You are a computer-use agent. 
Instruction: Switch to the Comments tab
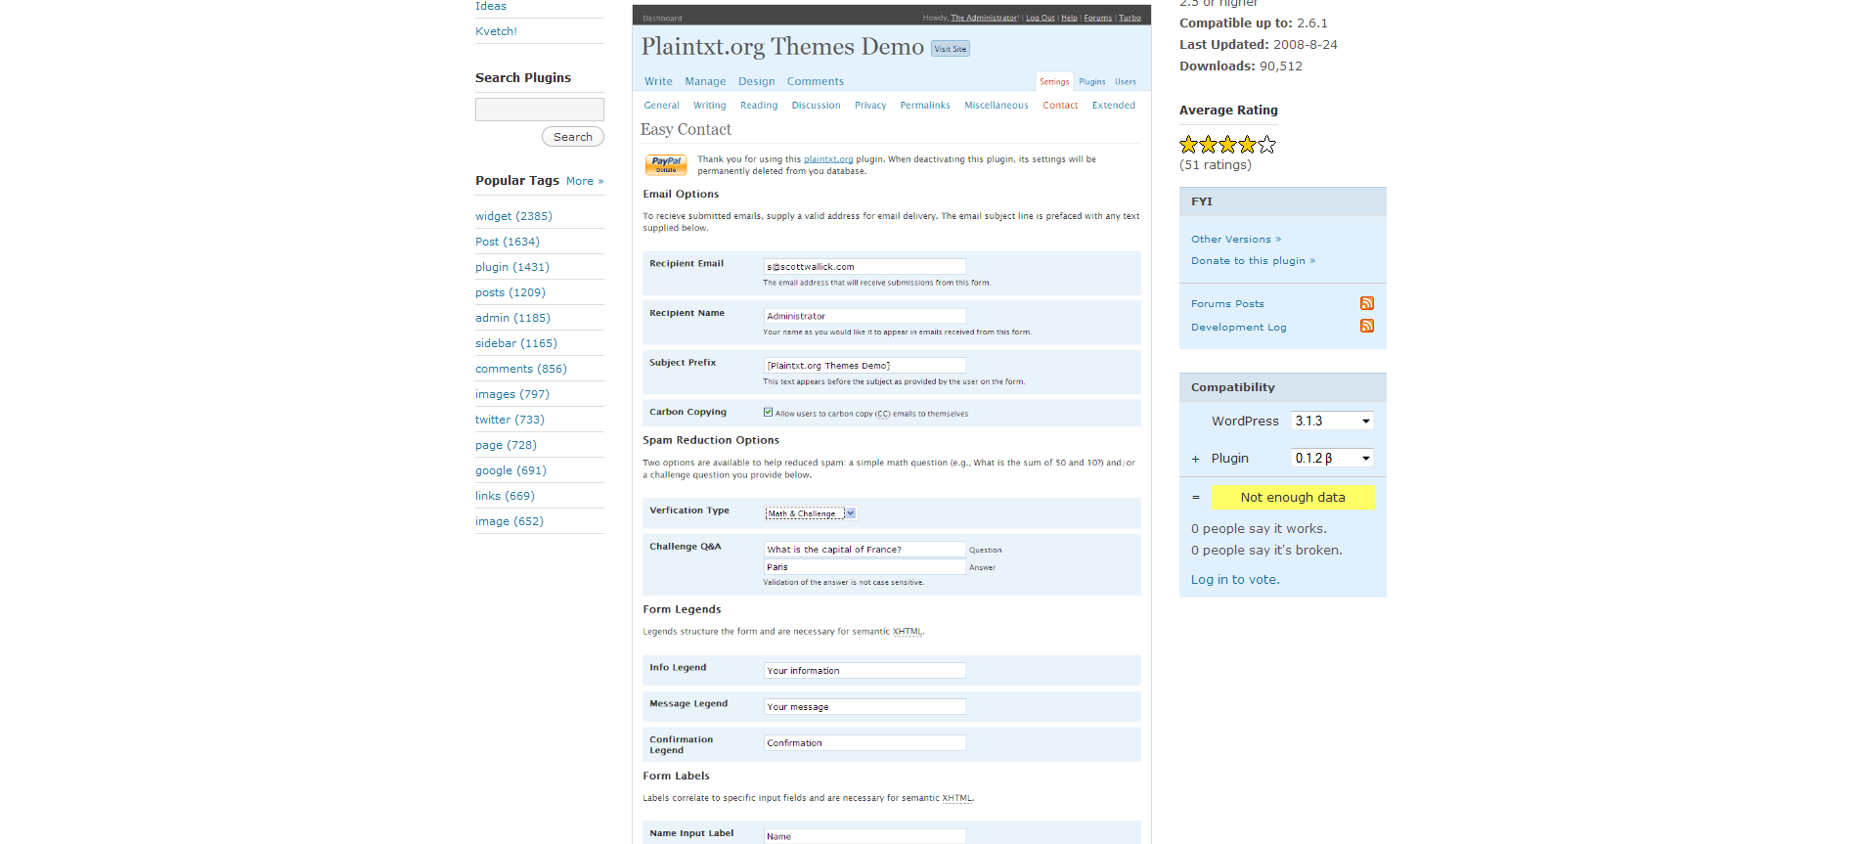[815, 81]
